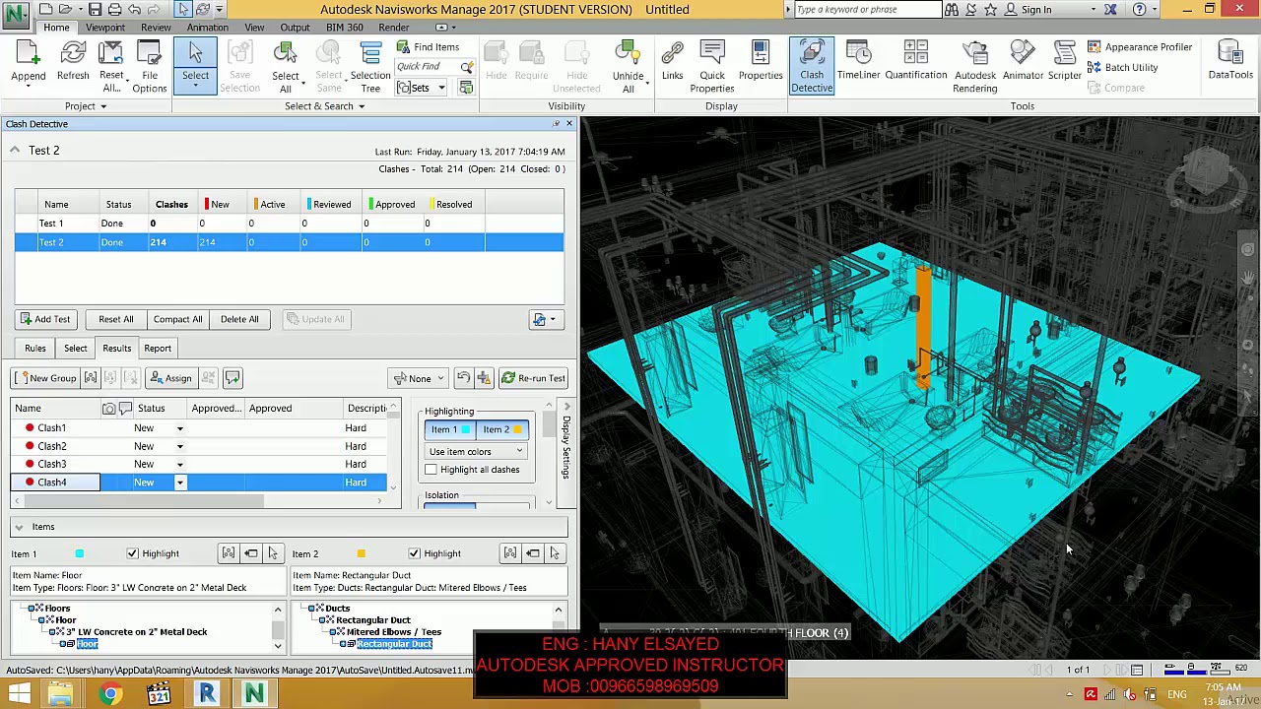Open the TimeLiner tool
The height and width of the screenshot is (709, 1261).
[858, 61]
